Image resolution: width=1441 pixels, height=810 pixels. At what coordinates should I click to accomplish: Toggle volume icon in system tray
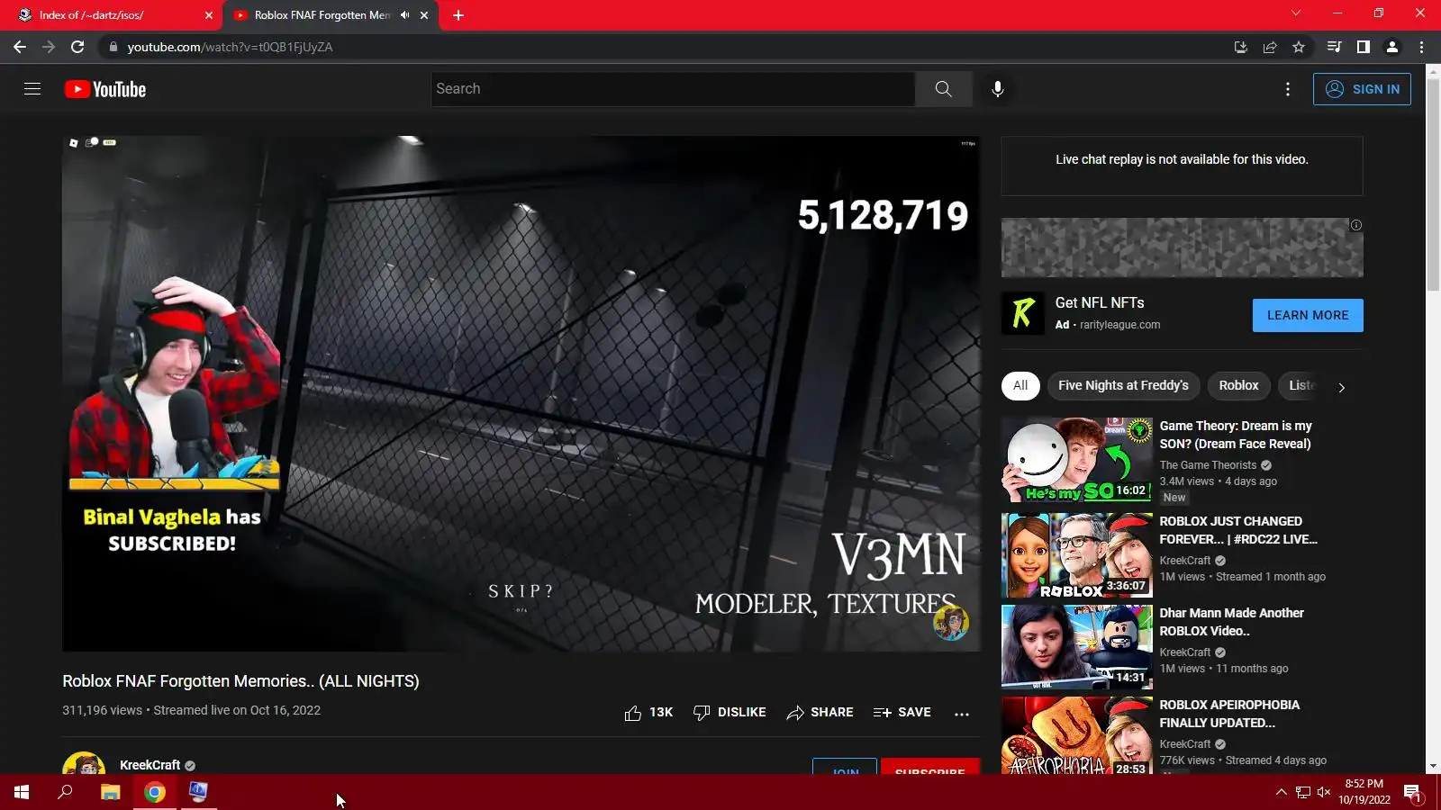tap(1323, 792)
